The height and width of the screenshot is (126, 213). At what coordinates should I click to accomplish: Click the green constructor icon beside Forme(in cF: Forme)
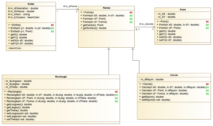pos(131,22)
